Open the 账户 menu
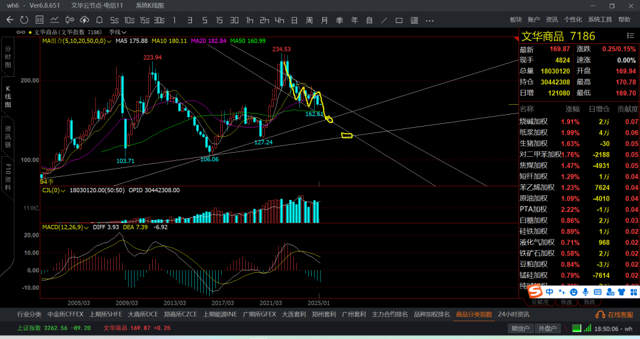Screen dimensions: 640x339 pos(533,20)
